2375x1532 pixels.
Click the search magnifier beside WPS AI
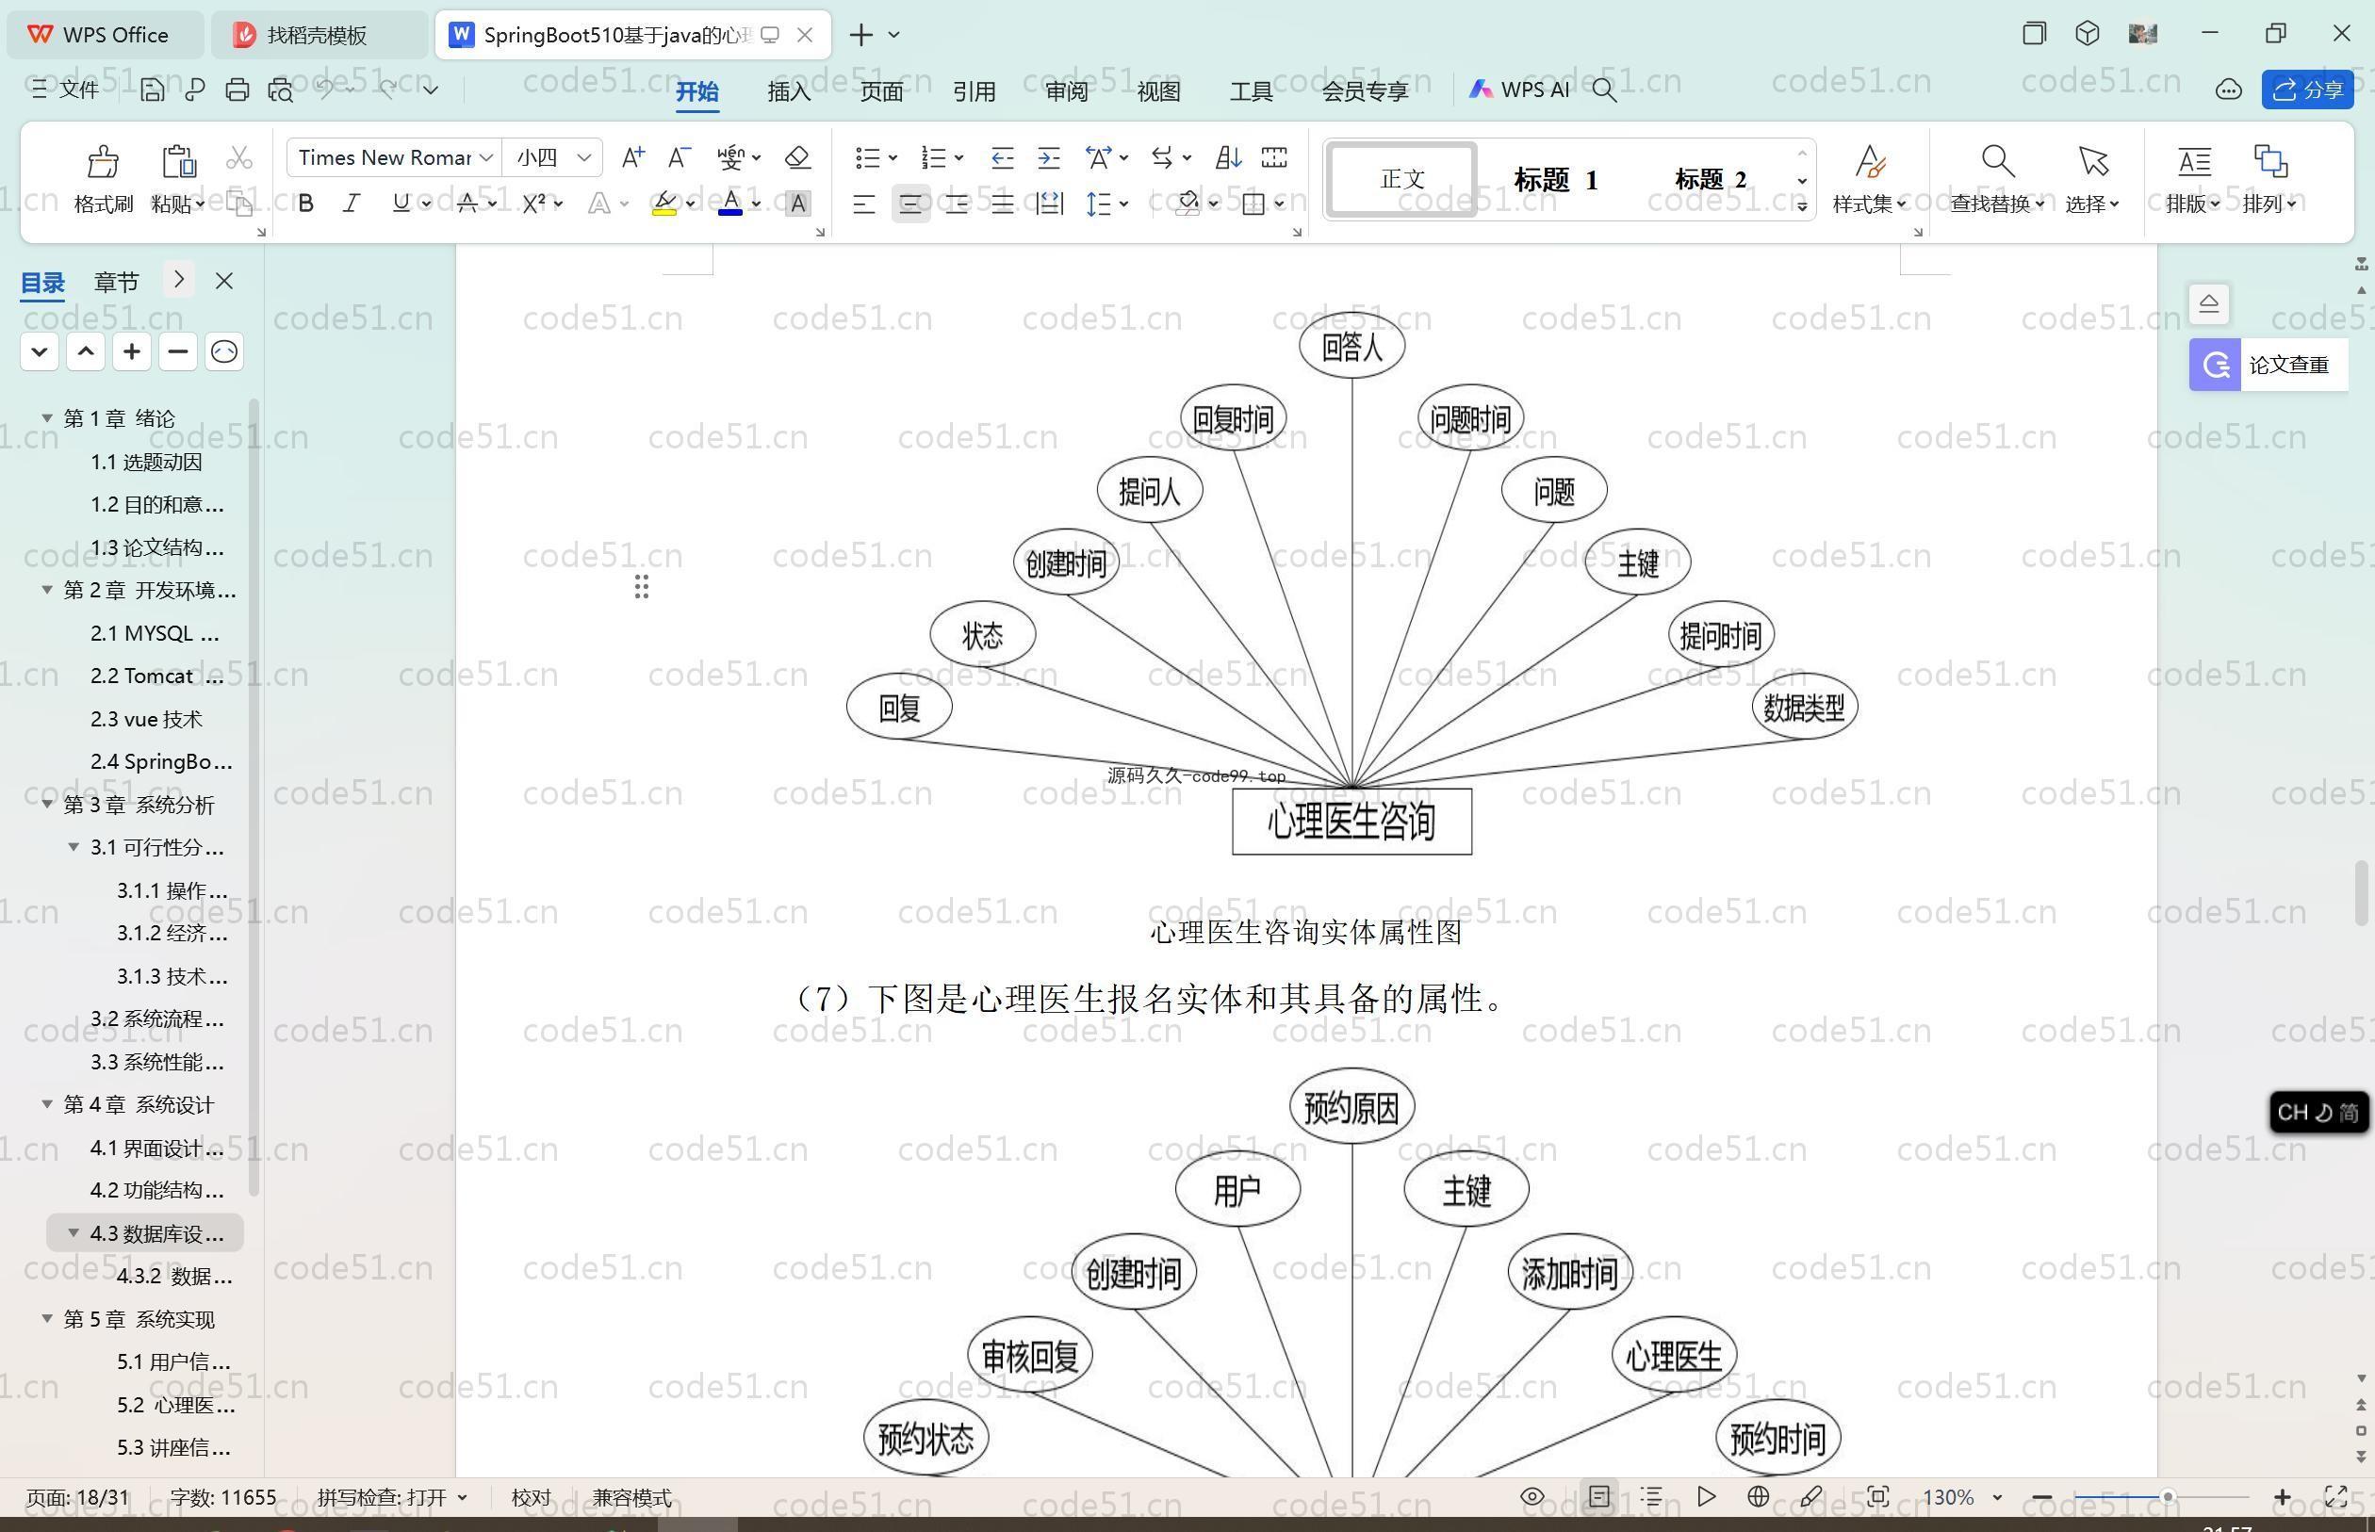coord(1604,90)
